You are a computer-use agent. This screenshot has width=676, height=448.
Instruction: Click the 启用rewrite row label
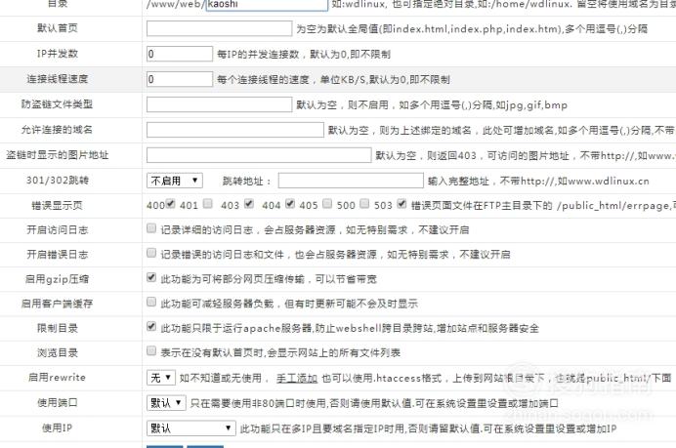pyautogui.click(x=57, y=378)
